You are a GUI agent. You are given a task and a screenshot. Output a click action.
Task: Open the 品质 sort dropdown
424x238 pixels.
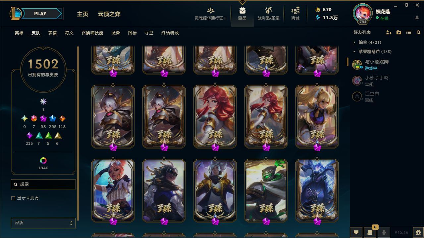(x=43, y=223)
